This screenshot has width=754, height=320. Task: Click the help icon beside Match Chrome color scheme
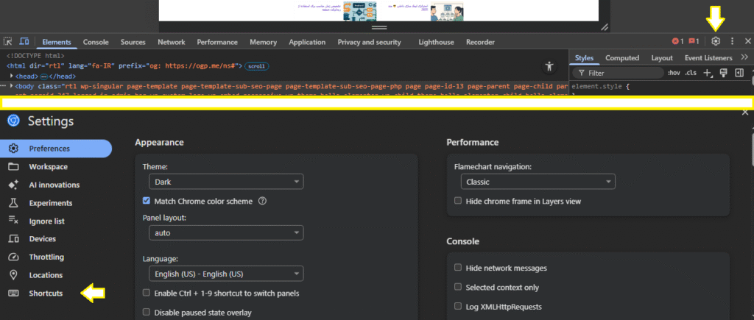262,202
